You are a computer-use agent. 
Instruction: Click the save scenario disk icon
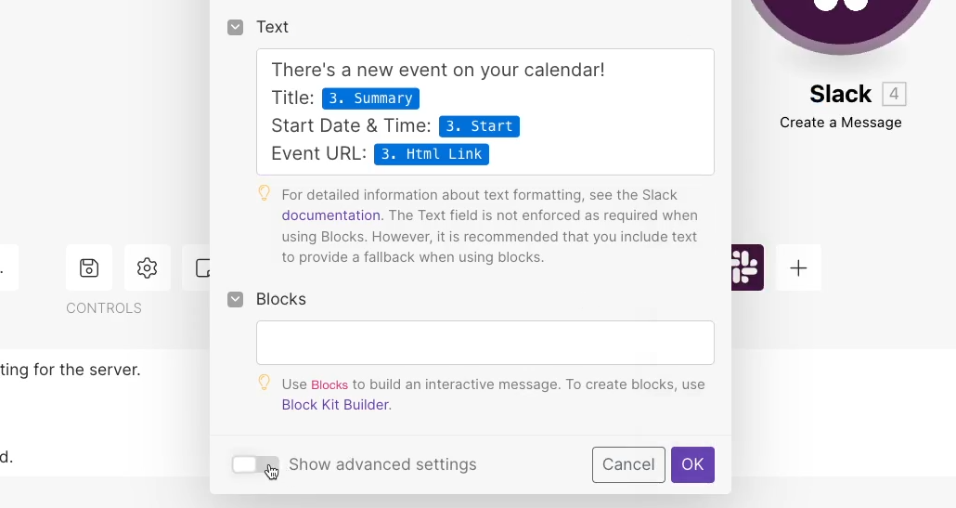coord(89,267)
